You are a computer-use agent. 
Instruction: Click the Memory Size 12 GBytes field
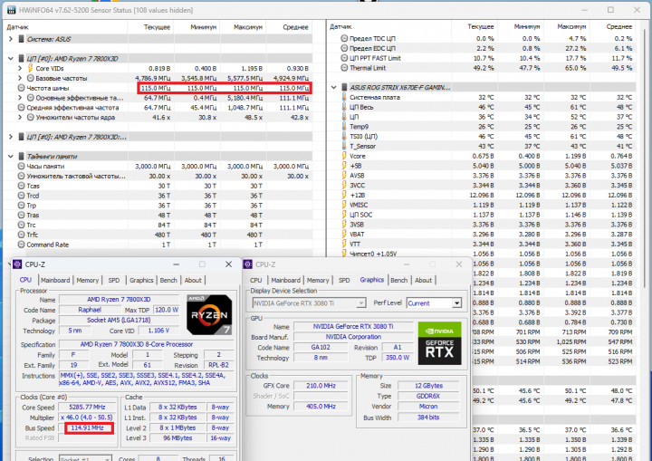pos(428,386)
